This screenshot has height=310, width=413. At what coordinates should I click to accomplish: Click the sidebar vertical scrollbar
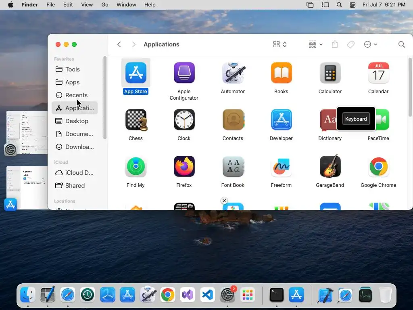pos(104,98)
